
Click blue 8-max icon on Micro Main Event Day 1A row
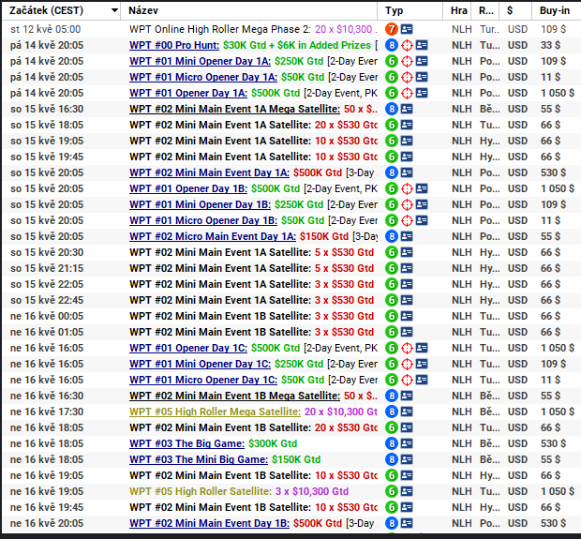click(392, 236)
